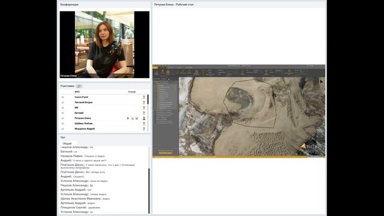Image resolution: width=384 pixels, height=216 pixels.
Task: Select participant Петрова Елена in the list
Action: [104, 118]
